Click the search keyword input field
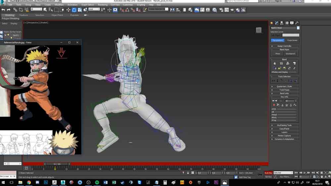The height and width of the screenshot is (186, 331). coord(243,1)
